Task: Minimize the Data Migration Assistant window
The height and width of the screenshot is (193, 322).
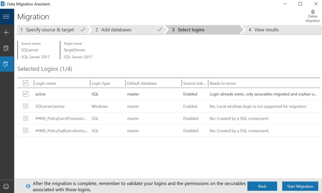Action: (285, 4)
